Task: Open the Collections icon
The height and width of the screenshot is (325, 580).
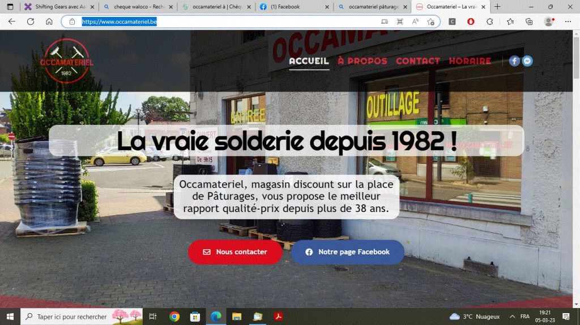Action: pos(529,22)
